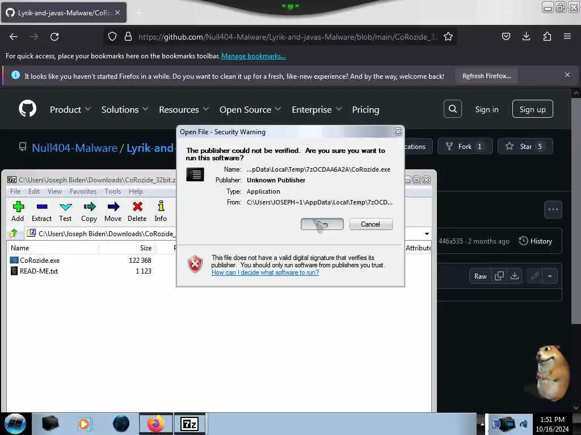Reload the Firefox page

(54, 37)
